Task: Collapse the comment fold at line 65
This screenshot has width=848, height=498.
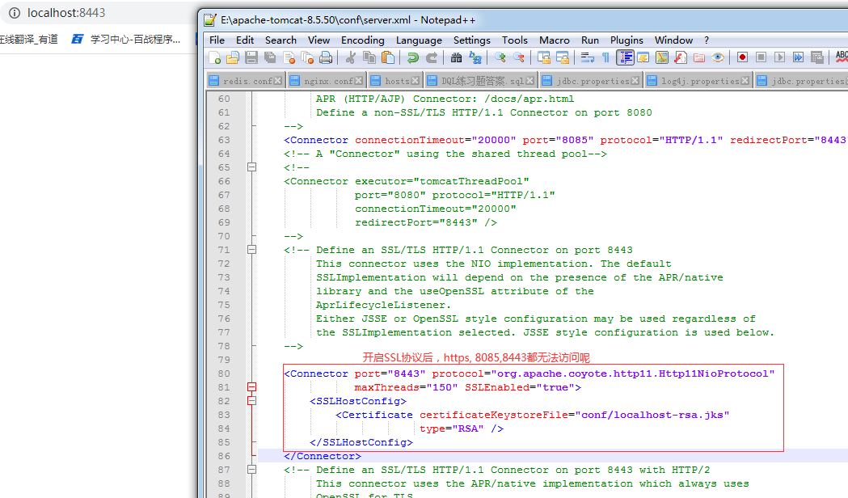Action: [251, 167]
